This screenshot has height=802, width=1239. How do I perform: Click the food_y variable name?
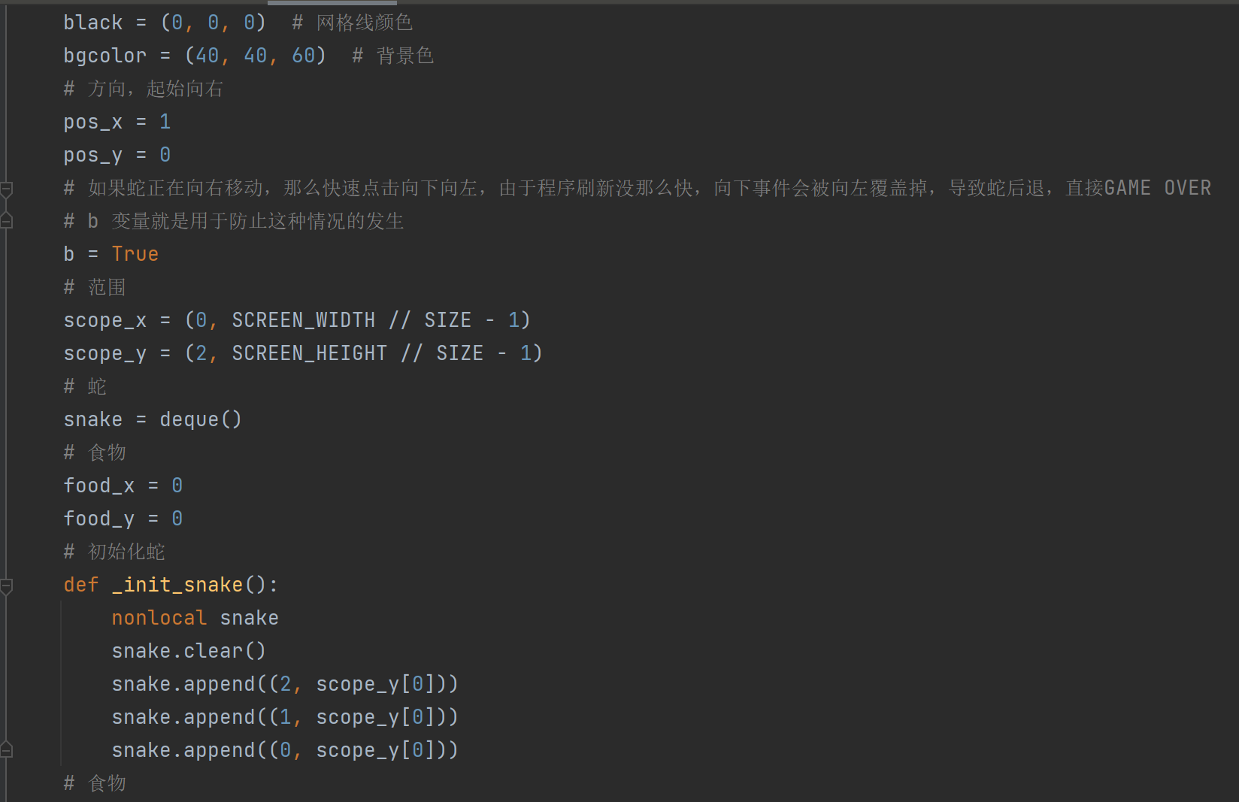[98, 519]
